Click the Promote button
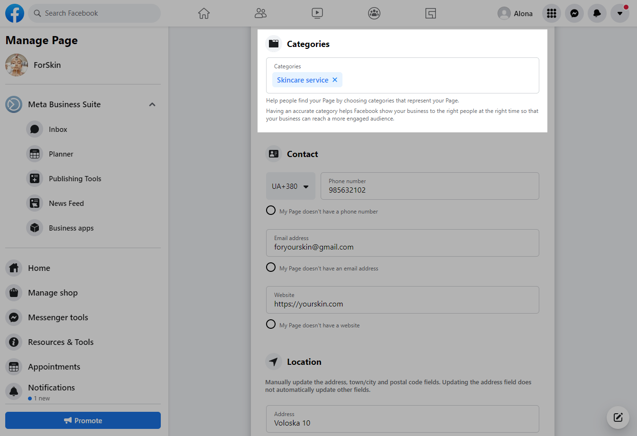637x436 pixels. pyautogui.click(x=83, y=420)
